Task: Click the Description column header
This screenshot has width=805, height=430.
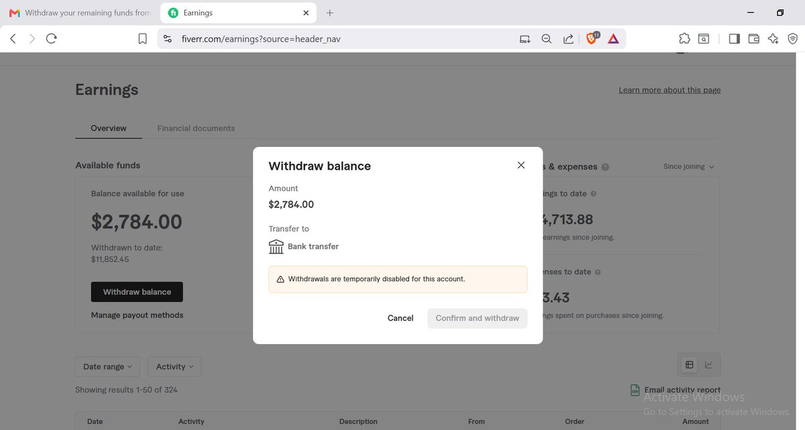Action: click(358, 421)
